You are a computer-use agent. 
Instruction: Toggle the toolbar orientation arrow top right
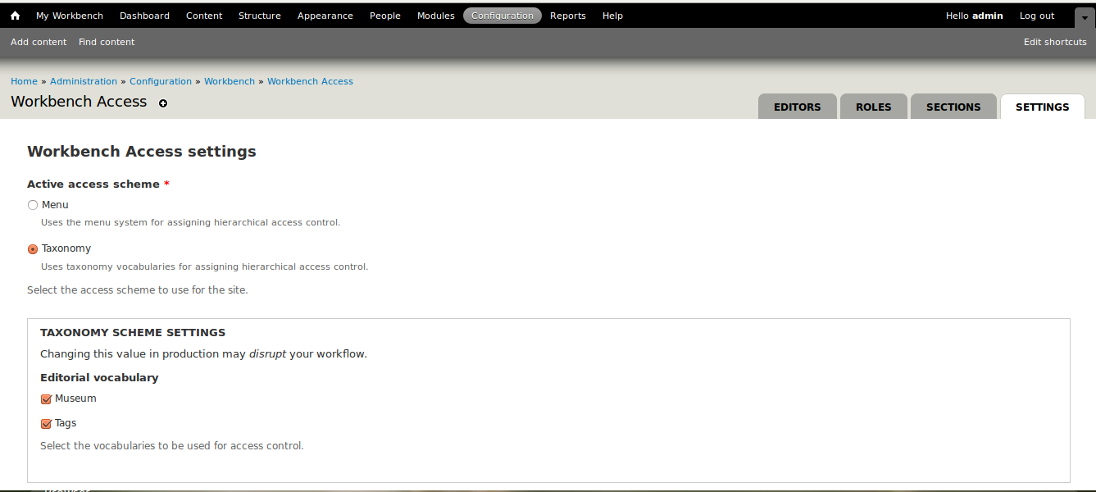tap(1084, 16)
